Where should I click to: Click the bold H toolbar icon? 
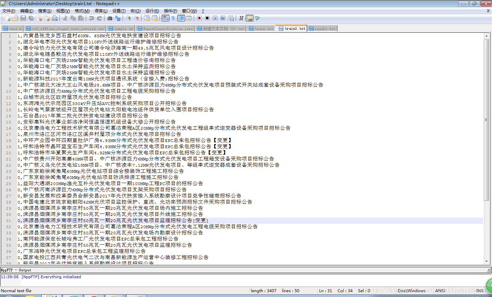tap(241, 18)
